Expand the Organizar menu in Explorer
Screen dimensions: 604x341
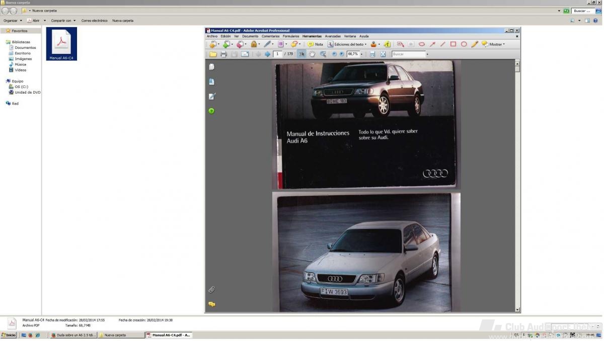tap(13, 21)
